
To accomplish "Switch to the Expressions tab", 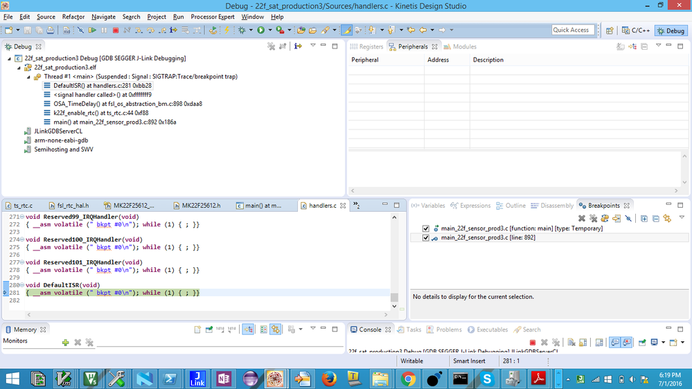I will click(x=470, y=206).
